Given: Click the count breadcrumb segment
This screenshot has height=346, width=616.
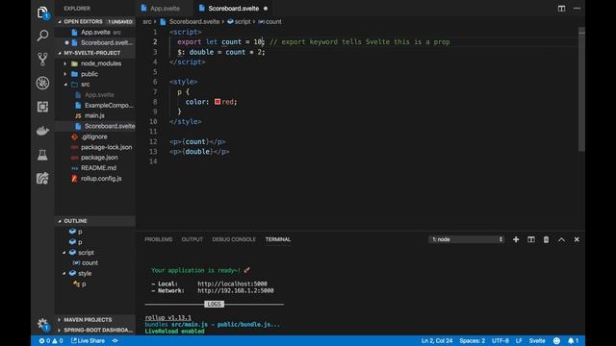Looking at the screenshot, I should 269,21.
